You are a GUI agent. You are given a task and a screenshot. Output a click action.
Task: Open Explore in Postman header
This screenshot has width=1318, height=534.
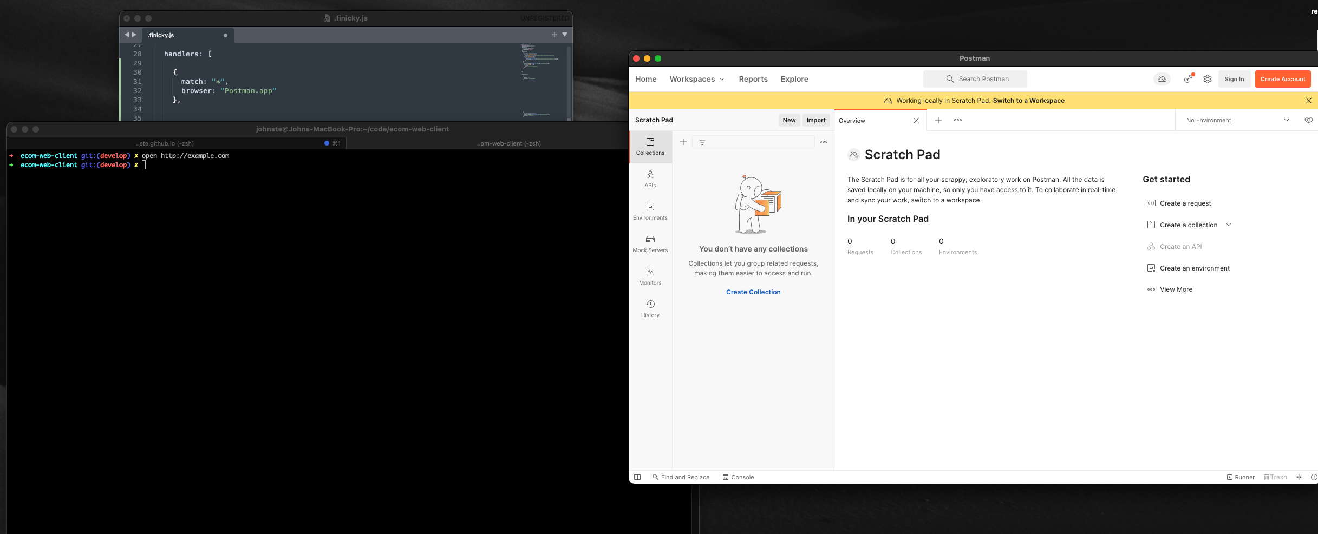[794, 79]
